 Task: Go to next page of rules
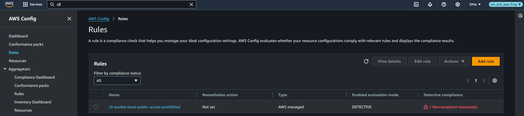click(x=484, y=81)
